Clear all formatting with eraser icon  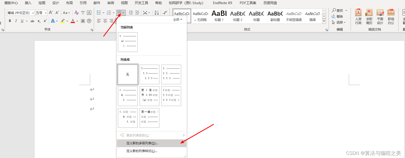pyautogui.click(x=76, y=13)
